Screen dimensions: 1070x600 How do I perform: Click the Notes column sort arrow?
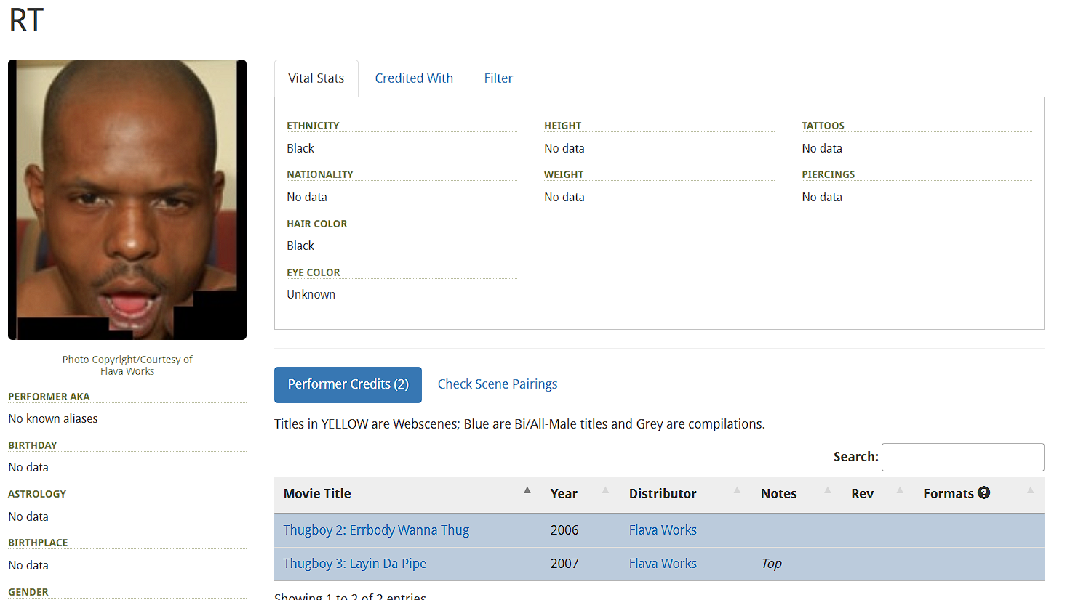pos(827,490)
